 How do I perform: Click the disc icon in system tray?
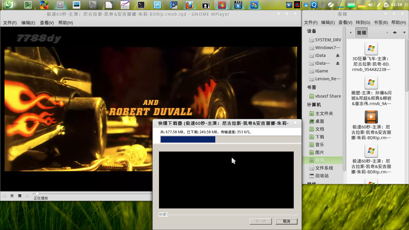pos(331,5)
